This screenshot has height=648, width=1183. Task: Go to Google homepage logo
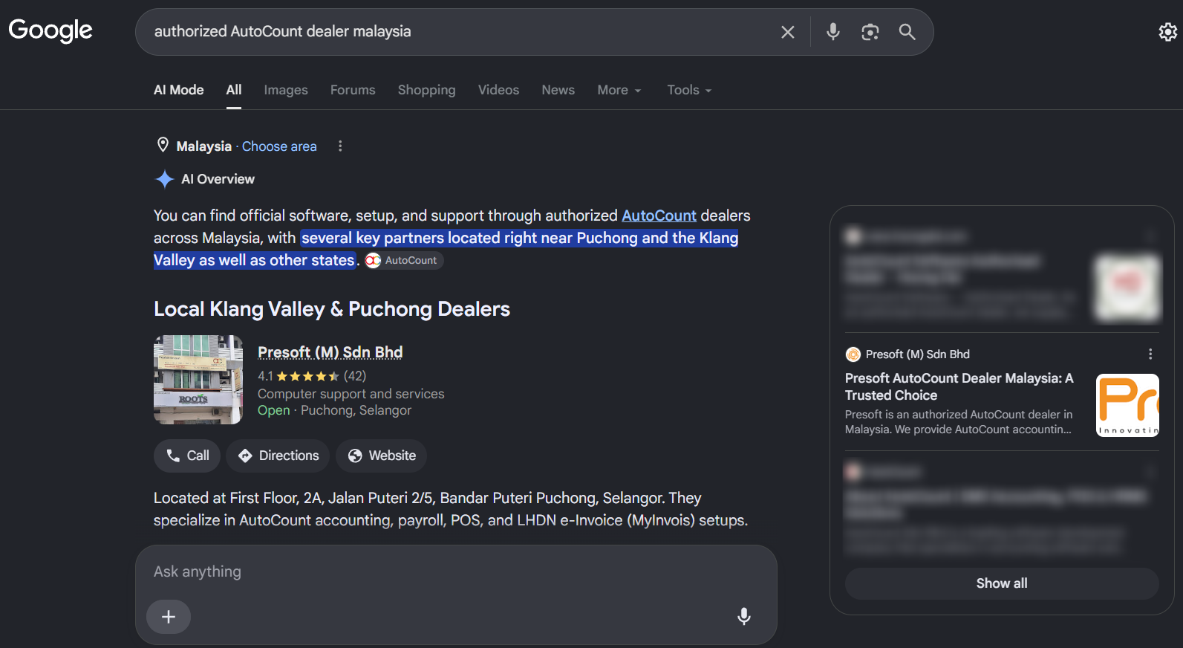click(50, 31)
